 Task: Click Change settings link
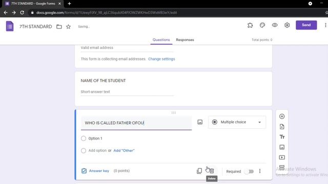(x=161, y=59)
